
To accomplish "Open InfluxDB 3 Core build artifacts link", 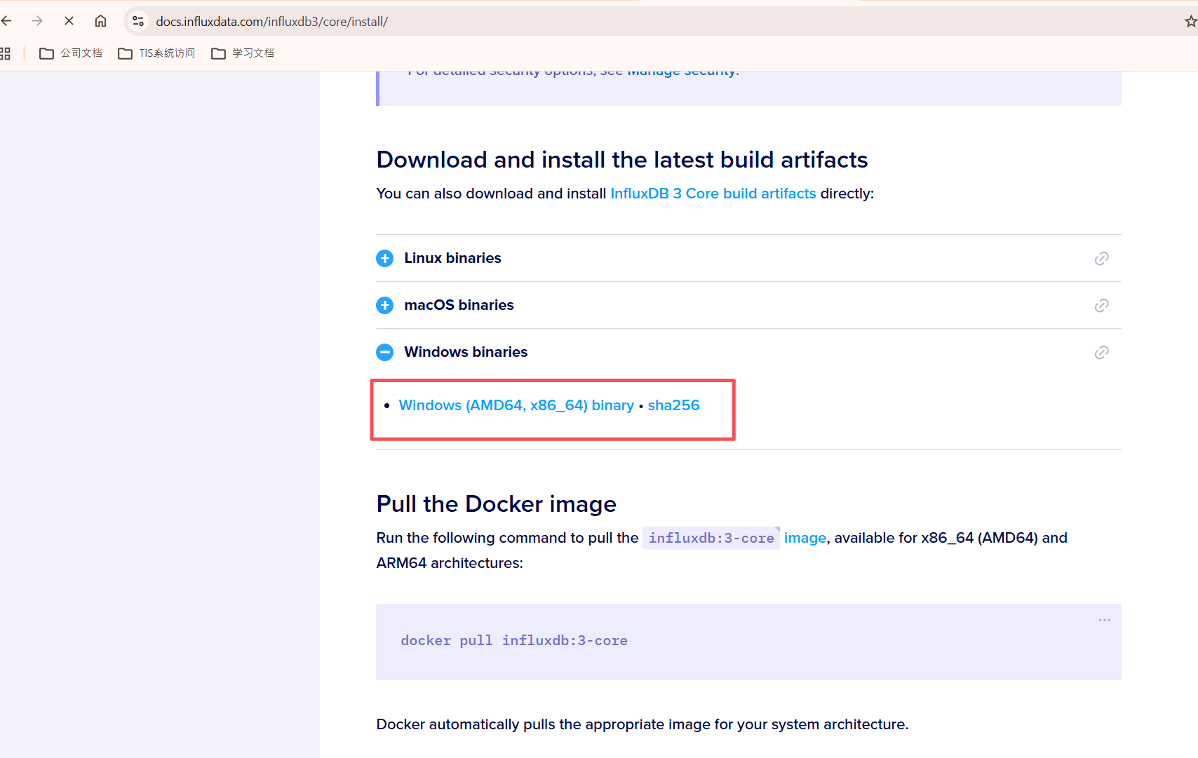I will 713,194.
